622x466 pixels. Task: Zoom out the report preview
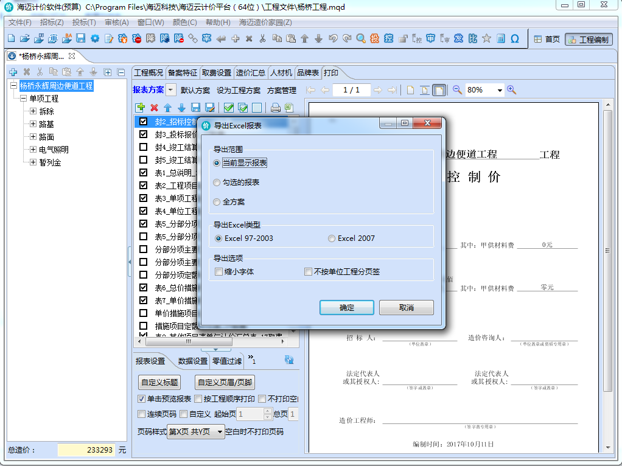pyautogui.click(x=458, y=90)
